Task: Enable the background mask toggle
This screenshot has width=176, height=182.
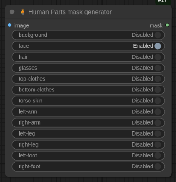Action: pyautogui.click(x=88, y=35)
